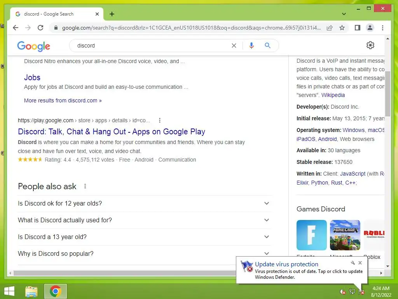
Task: Clear the search box with the X
Action: 234,46
